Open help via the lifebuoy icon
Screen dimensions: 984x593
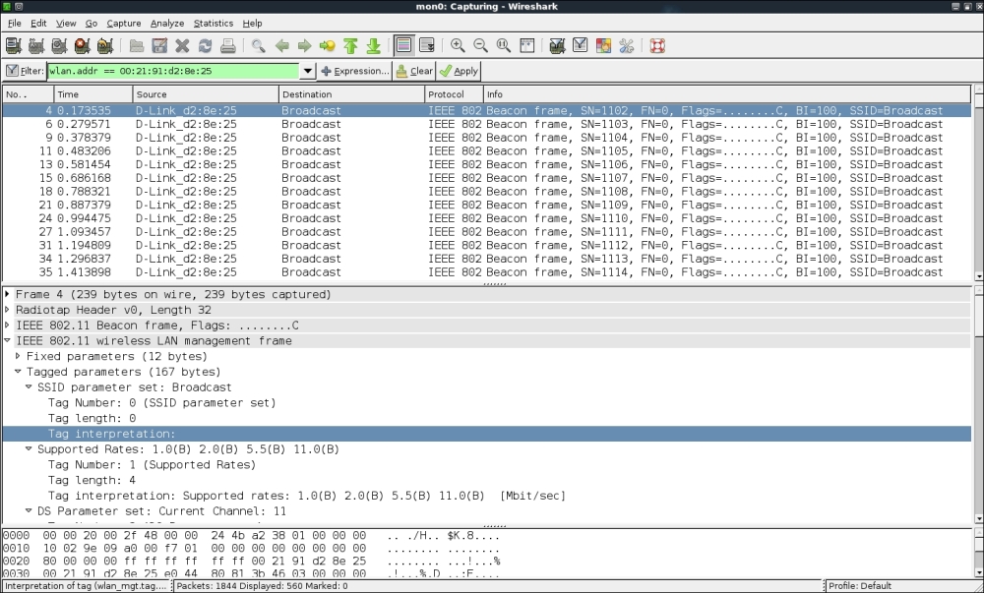tap(657, 46)
